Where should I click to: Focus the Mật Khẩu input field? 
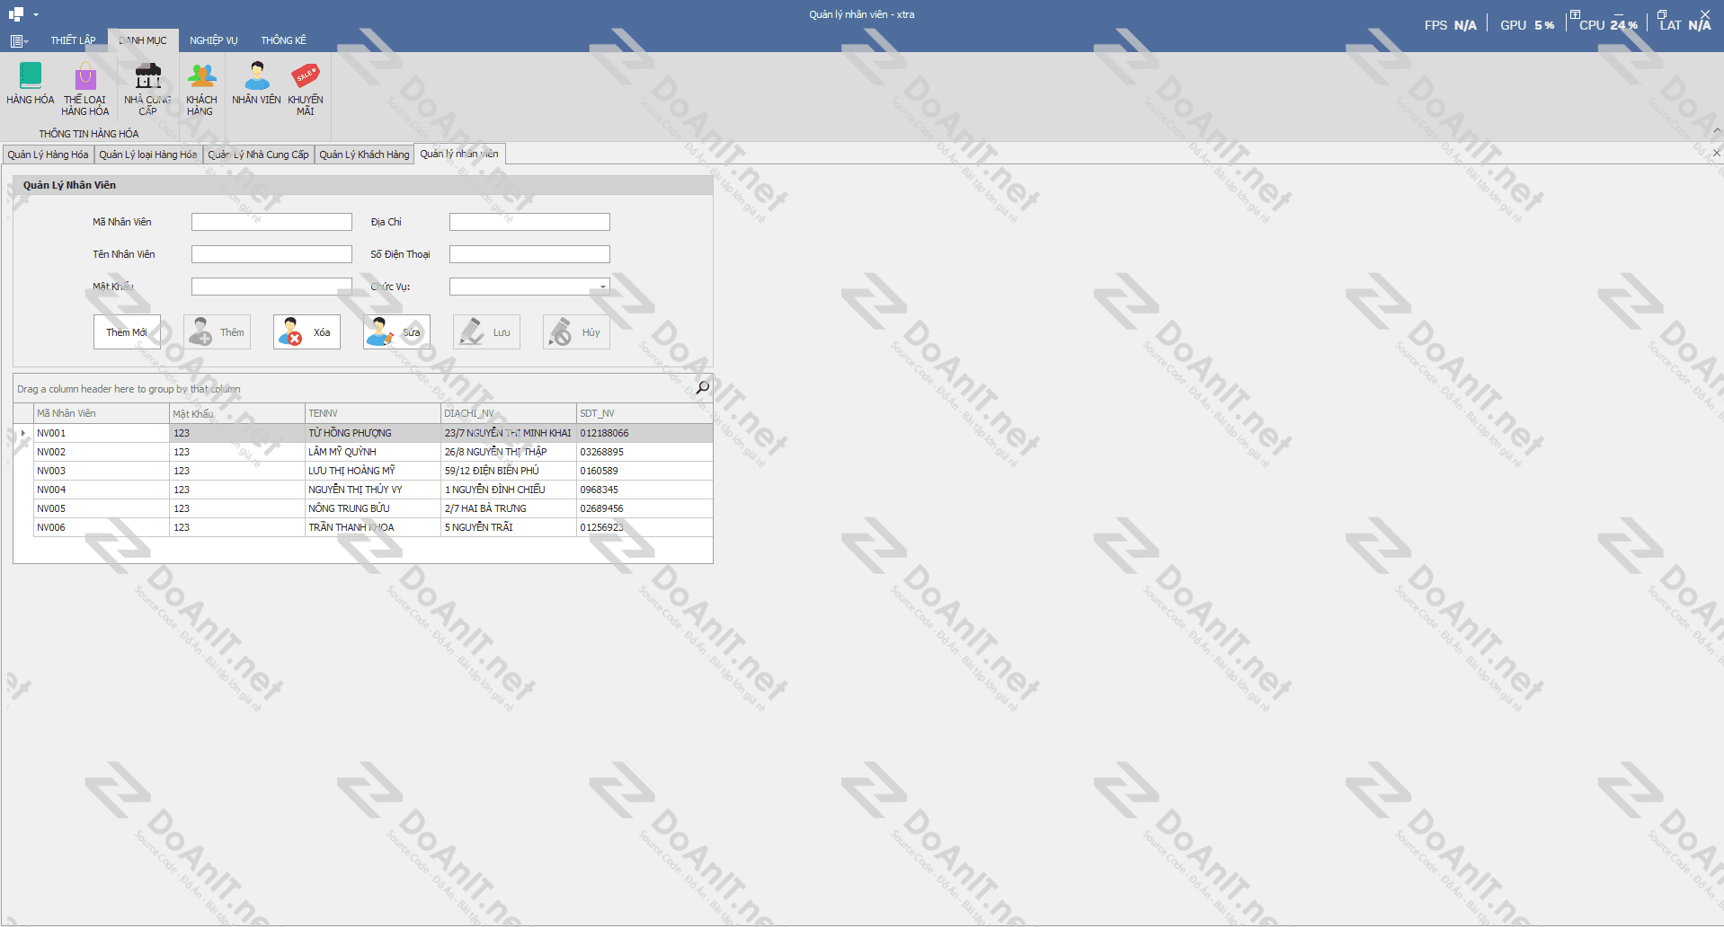coord(271,287)
